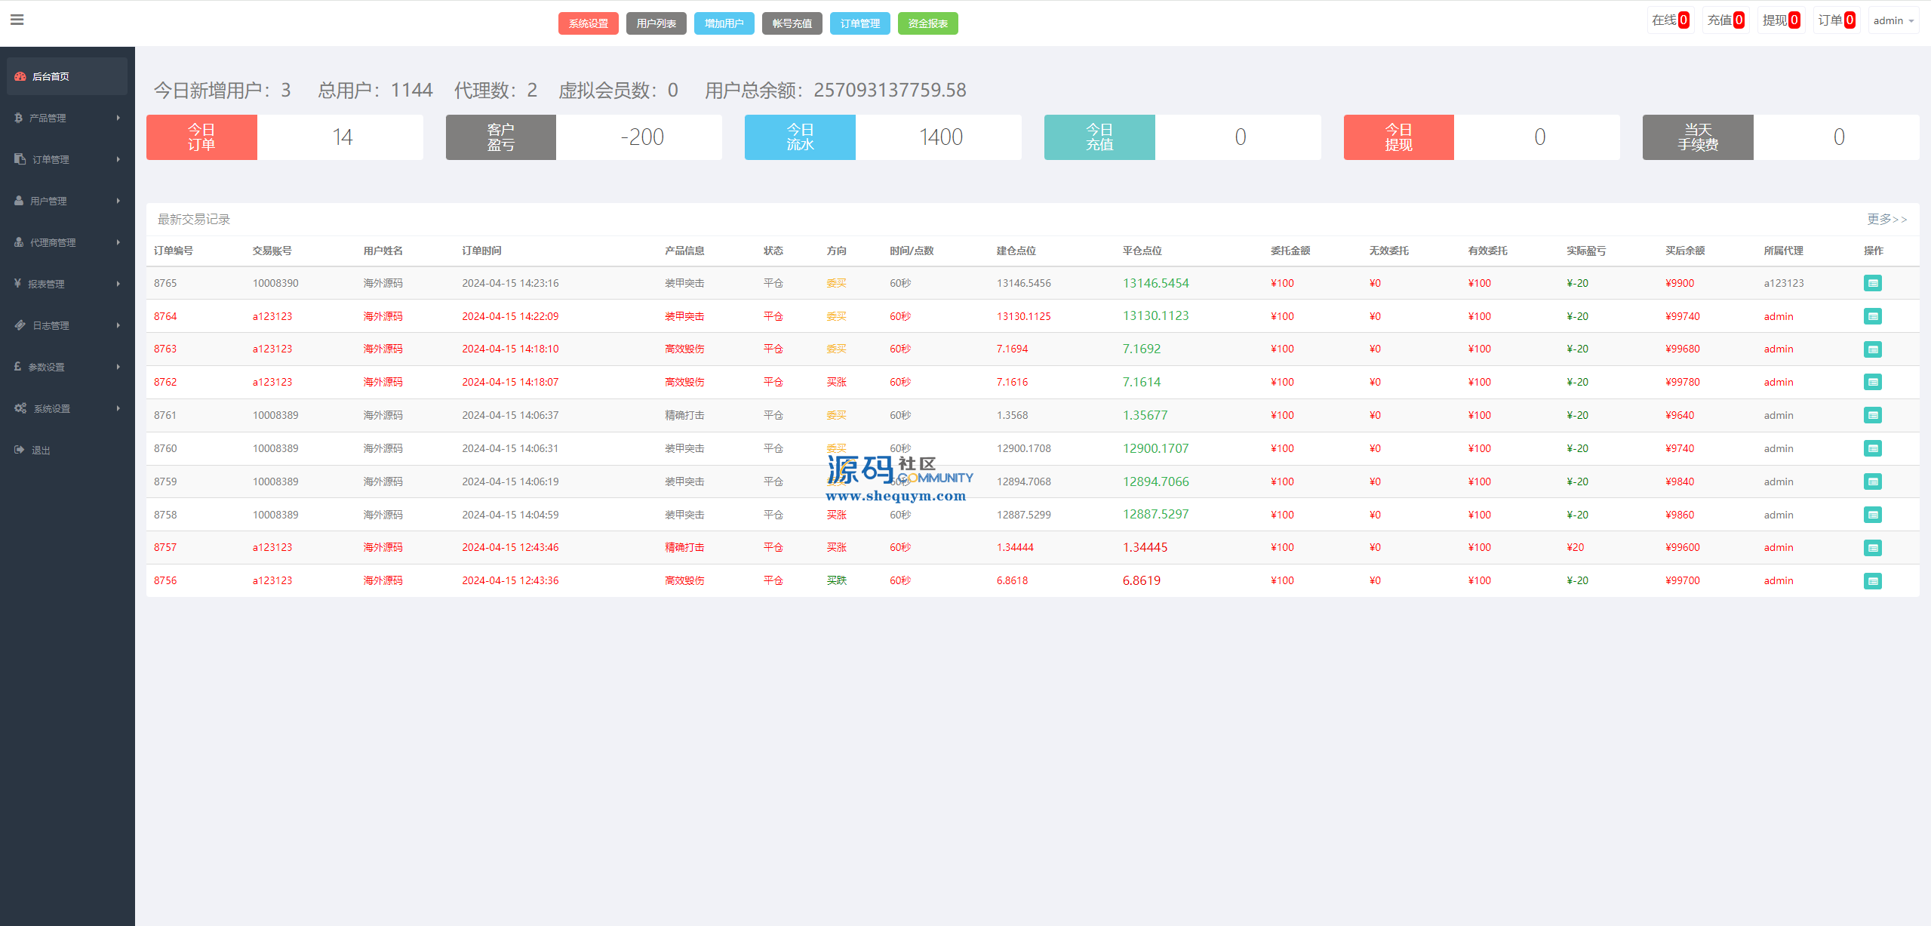The height and width of the screenshot is (926, 1931).
Task: Click the 帐号充值 top button
Action: click(792, 23)
